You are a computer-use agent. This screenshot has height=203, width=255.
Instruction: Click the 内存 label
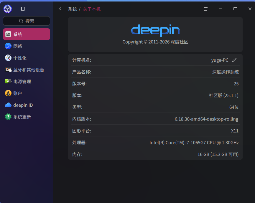[77, 154]
